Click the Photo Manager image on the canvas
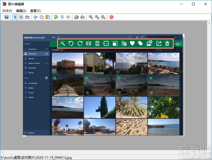This screenshot has width=212, height=160. pos(103,85)
